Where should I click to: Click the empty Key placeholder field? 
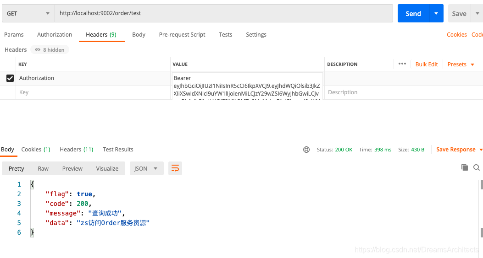93,92
